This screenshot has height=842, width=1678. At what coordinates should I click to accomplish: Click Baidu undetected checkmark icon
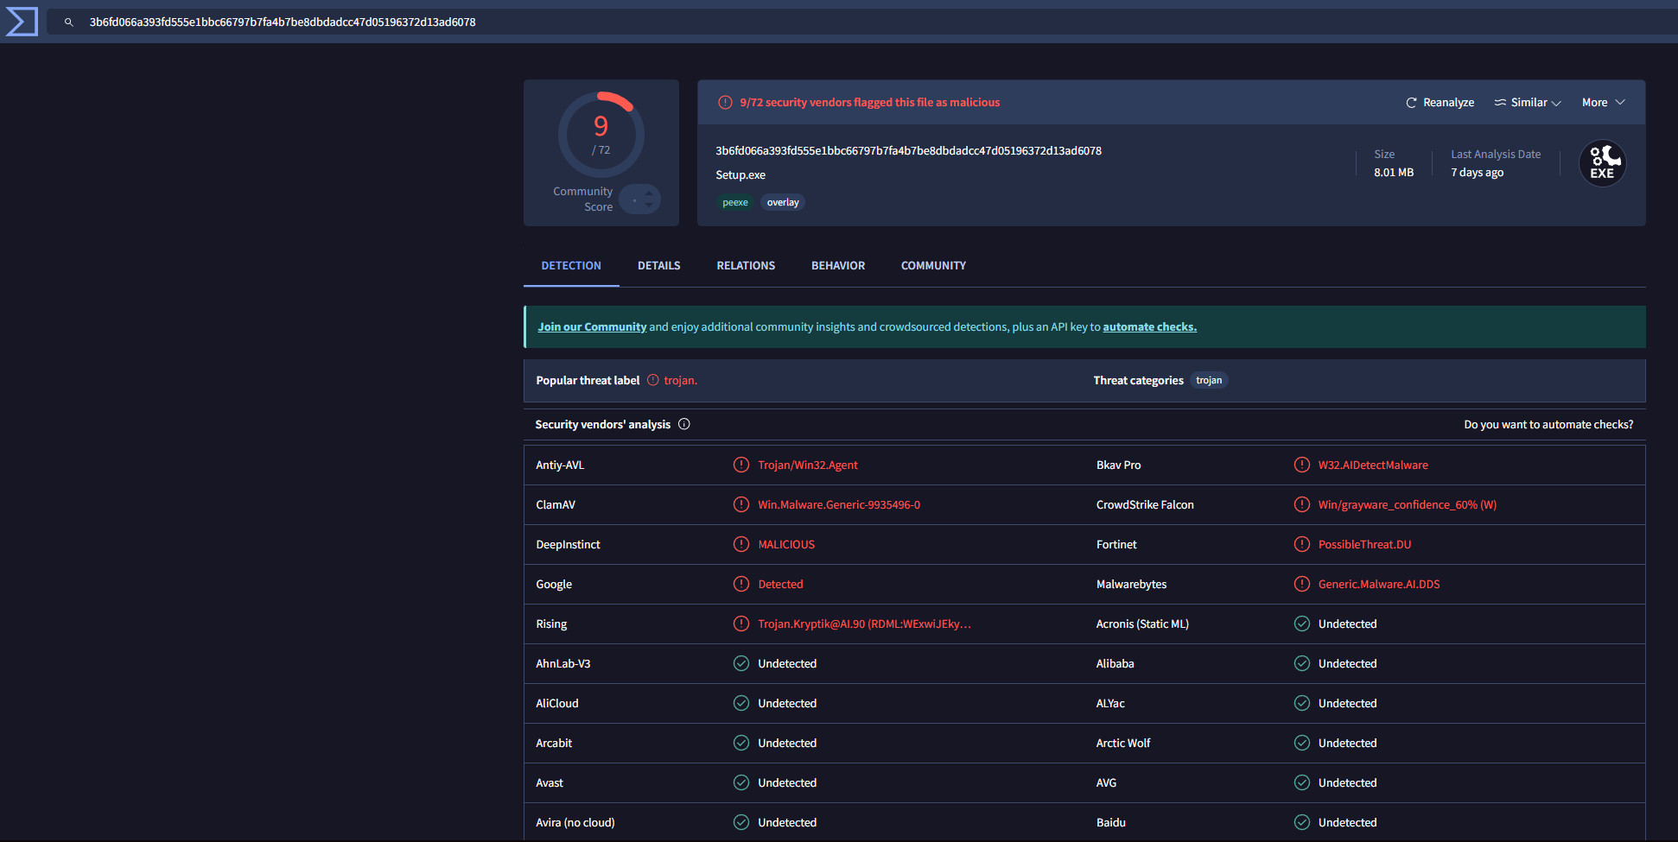1302,822
